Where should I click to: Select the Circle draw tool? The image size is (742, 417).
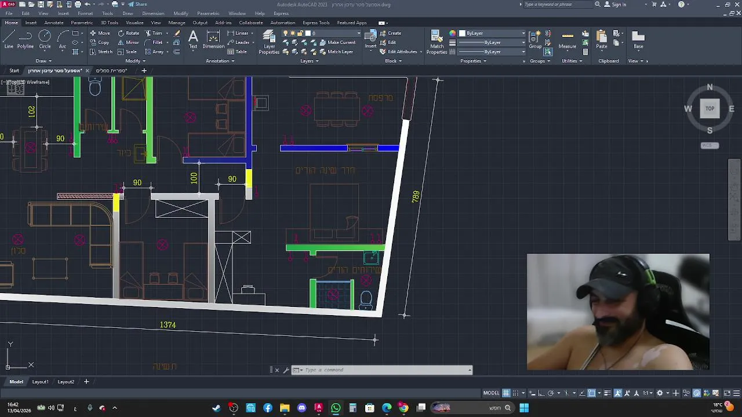click(x=45, y=39)
